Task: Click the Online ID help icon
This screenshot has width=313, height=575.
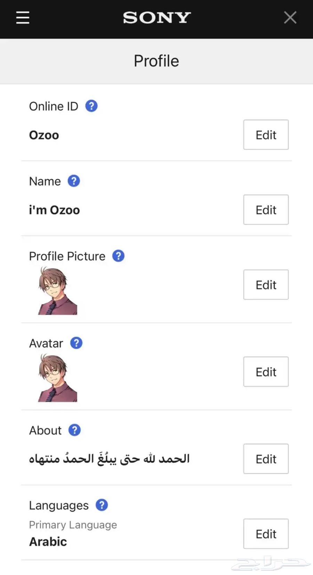Action: click(x=91, y=106)
